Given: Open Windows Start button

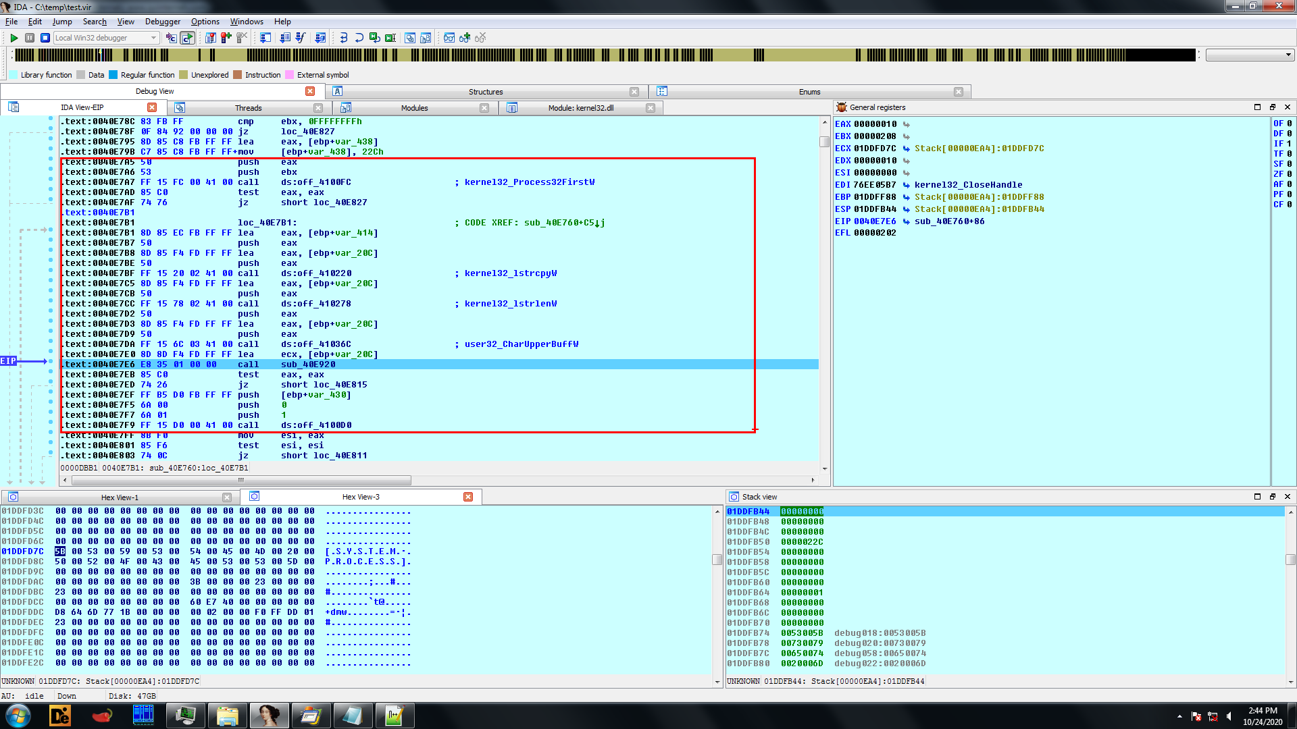Looking at the screenshot, I should point(18,715).
